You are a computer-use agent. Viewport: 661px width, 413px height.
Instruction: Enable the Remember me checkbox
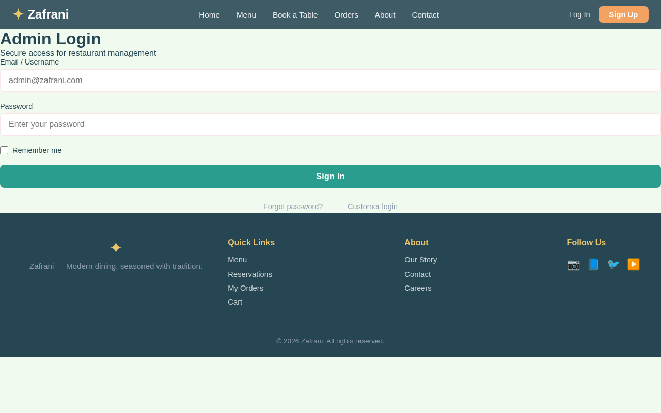pos(4,150)
